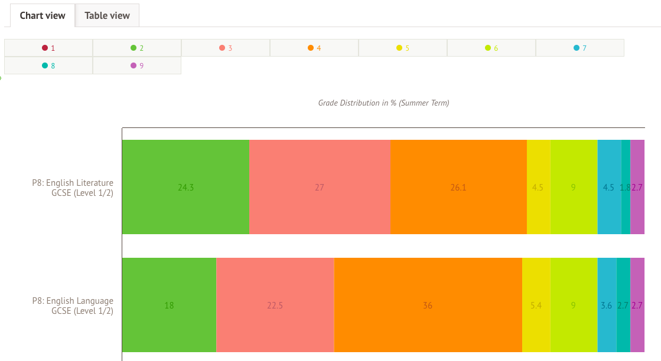Click English Literature salmon 27 bar segment
Image resolution: width=661 pixels, height=361 pixels.
pos(320,187)
